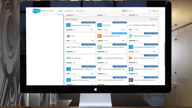Viewport: 192px width, 108px height.
Task: Click the Gainsight G logo
Action: [x=131, y=80]
